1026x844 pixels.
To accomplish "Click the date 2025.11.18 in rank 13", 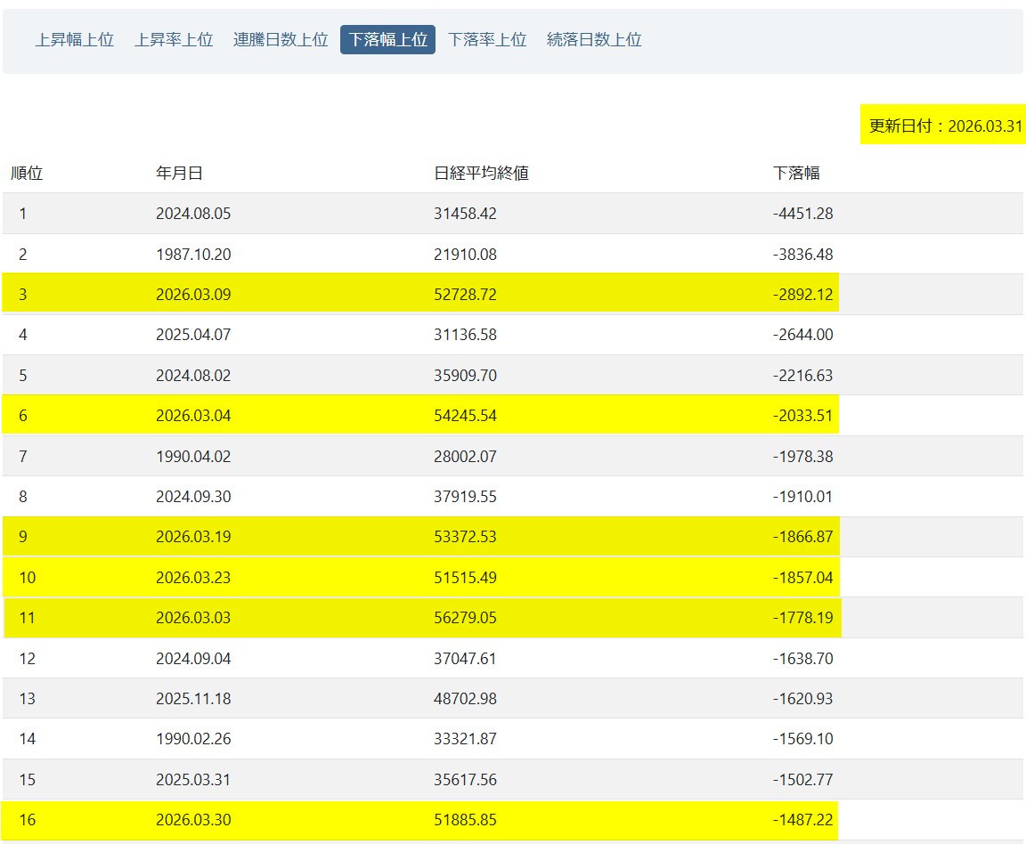I will click(193, 699).
